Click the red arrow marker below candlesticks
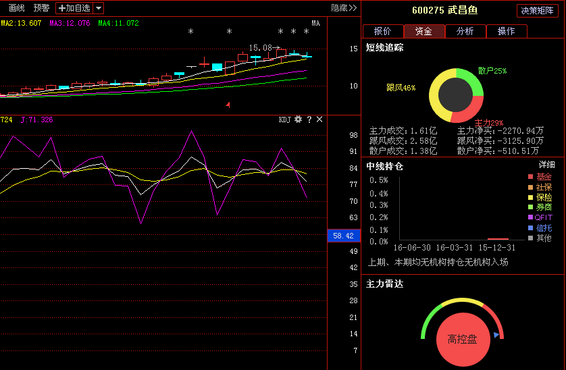The height and width of the screenshot is (370, 566). pos(228,105)
